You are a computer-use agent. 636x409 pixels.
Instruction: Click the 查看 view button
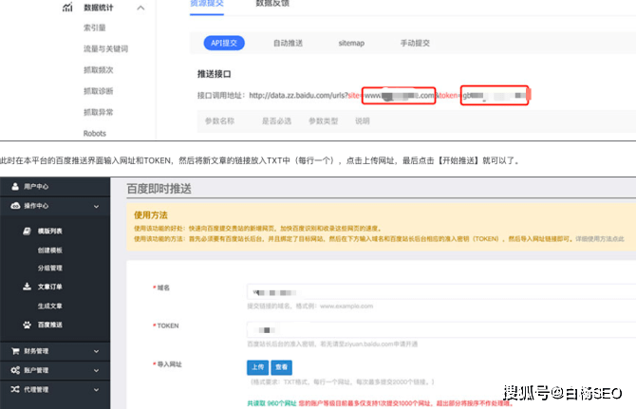(x=282, y=367)
